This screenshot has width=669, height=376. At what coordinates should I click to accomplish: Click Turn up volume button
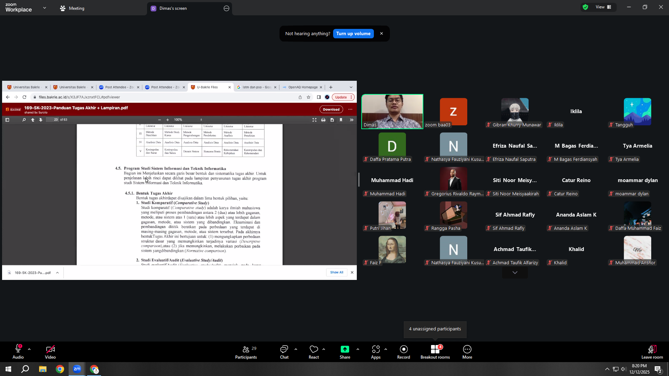353,34
